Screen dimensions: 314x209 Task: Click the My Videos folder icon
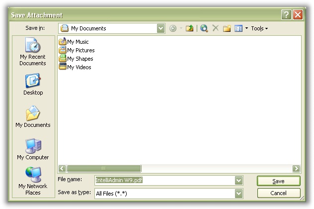point(63,66)
